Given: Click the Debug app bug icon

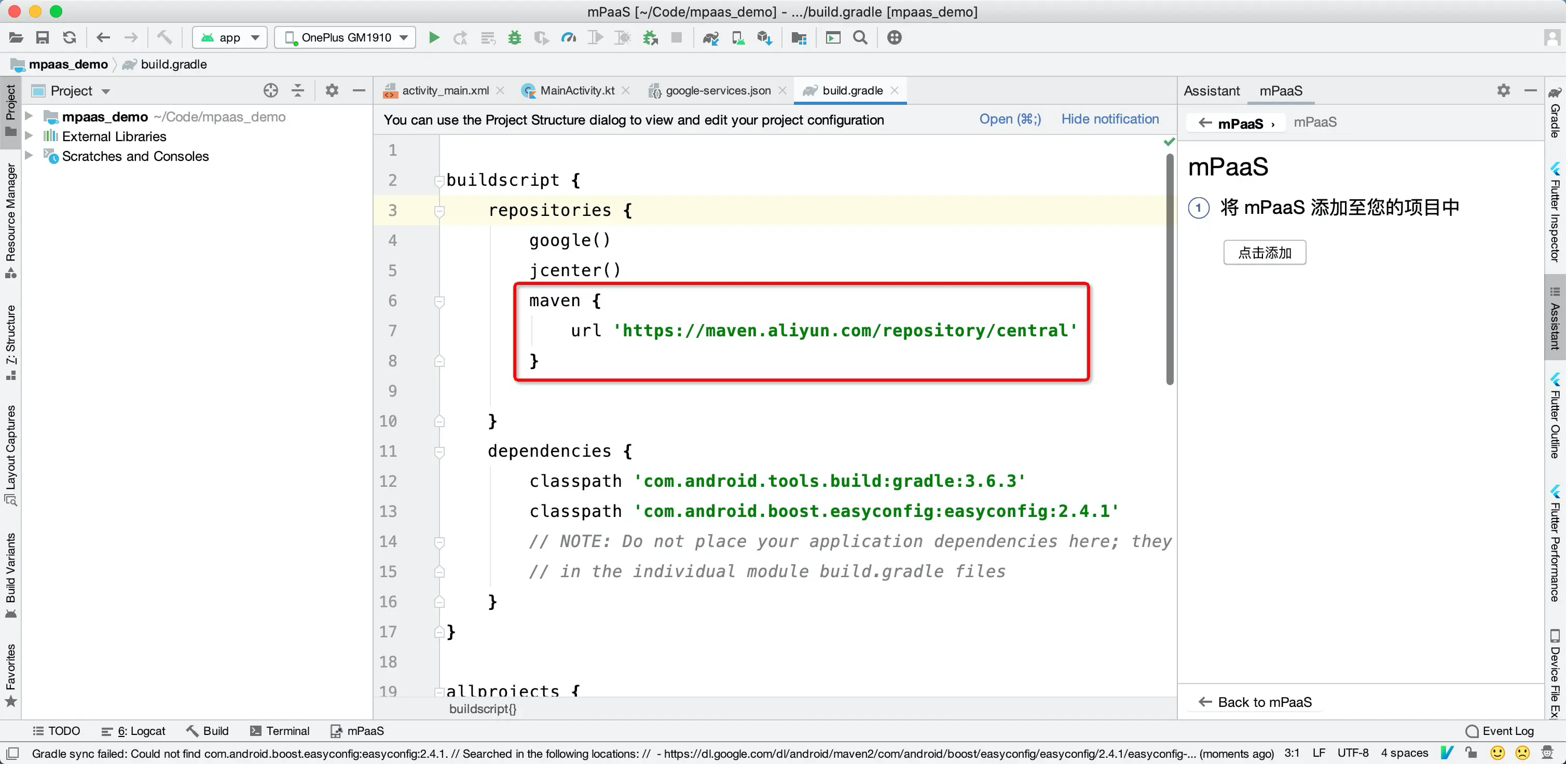Looking at the screenshot, I should coord(514,38).
